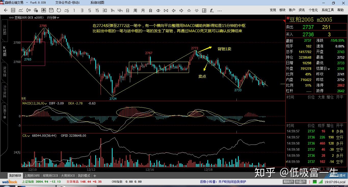Screen dimensions: 348x187
Task: Click the double down chevron icon
Action: click(x=197, y=10)
